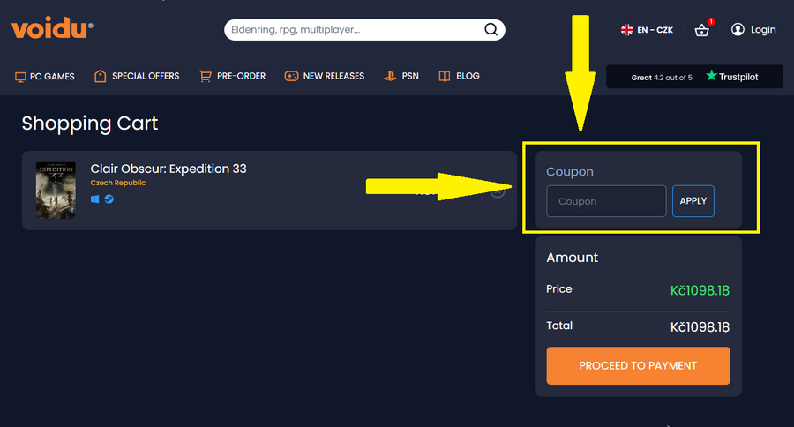Open the EN - CZK language selector
This screenshot has width=794, height=427.
(x=647, y=30)
